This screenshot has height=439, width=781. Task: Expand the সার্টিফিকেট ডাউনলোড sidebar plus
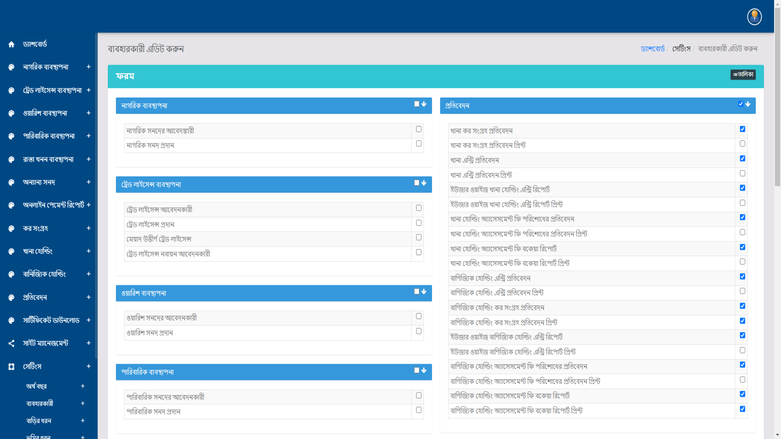88,320
